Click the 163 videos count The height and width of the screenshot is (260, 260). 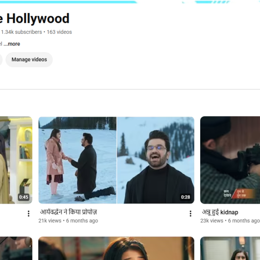coord(59,32)
